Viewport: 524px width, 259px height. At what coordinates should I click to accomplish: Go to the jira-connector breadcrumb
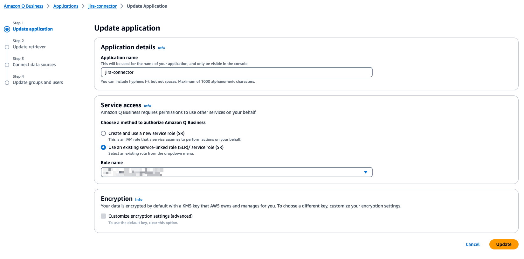pos(102,6)
